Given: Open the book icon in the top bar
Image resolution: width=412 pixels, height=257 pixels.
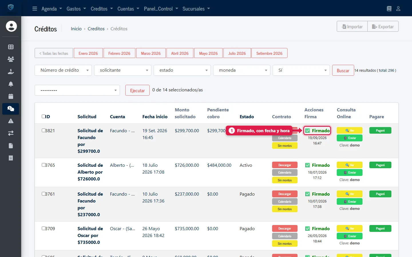Looking at the screenshot, I should pyautogui.click(x=389, y=9).
